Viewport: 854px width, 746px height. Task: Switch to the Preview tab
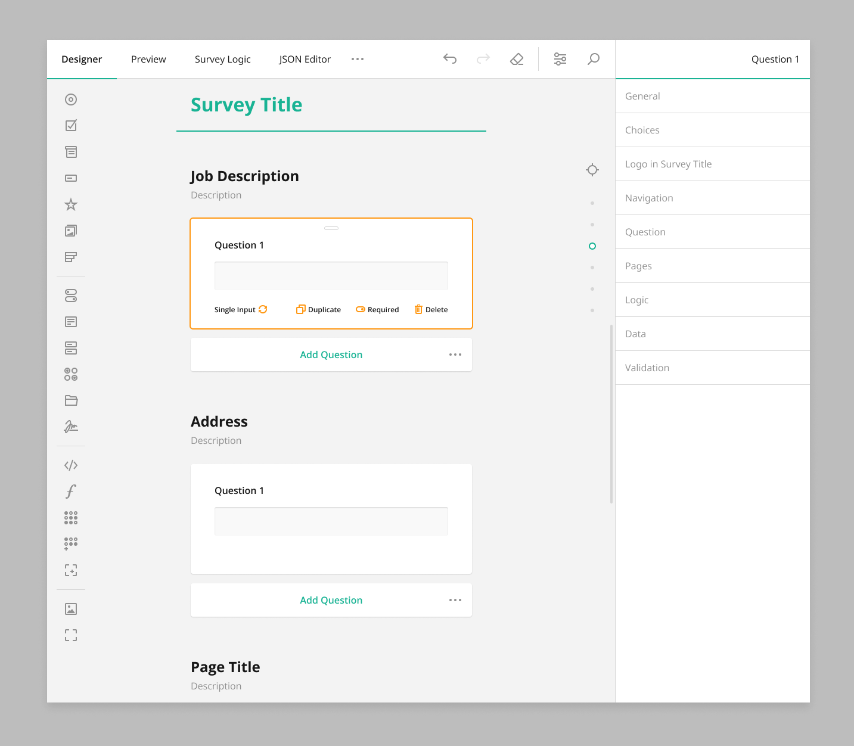[x=148, y=59]
